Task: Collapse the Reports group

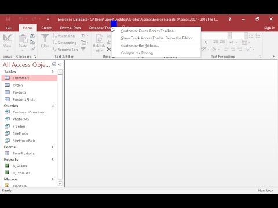Action: click(52, 159)
